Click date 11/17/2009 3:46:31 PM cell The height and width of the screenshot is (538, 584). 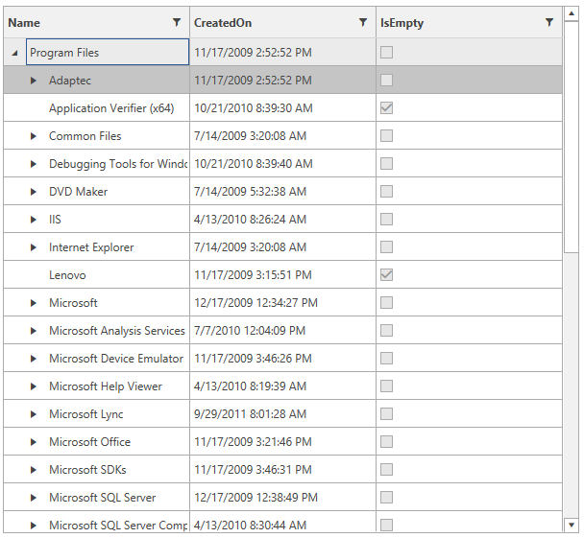coord(282,470)
